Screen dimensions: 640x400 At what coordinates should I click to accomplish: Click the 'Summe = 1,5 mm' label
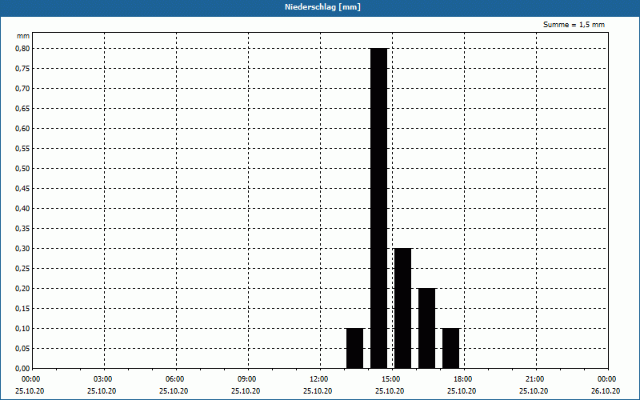tap(574, 25)
